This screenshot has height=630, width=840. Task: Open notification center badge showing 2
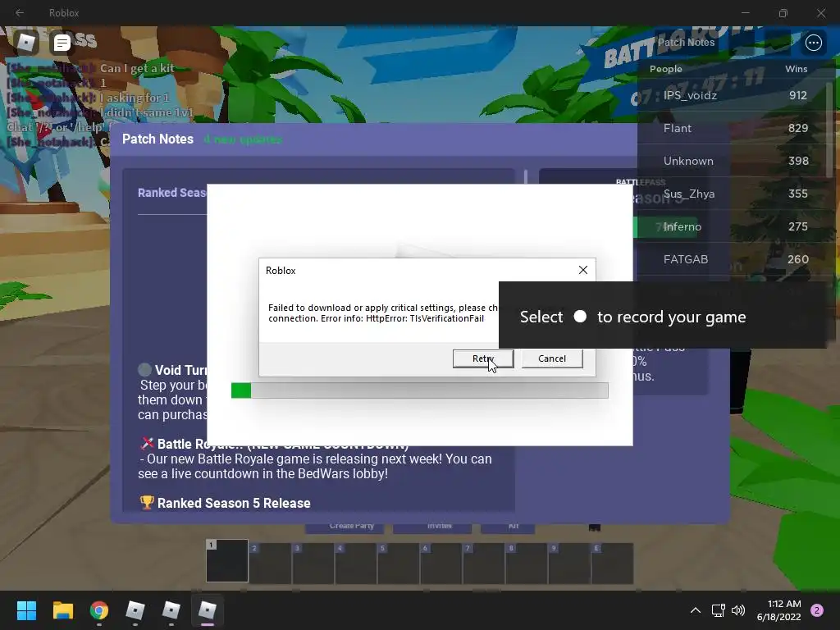click(817, 610)
